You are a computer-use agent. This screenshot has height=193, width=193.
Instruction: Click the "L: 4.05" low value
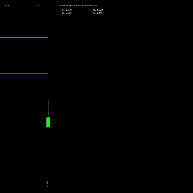[98, 13]
